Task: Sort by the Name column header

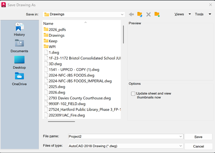Action: pos(48,24)
